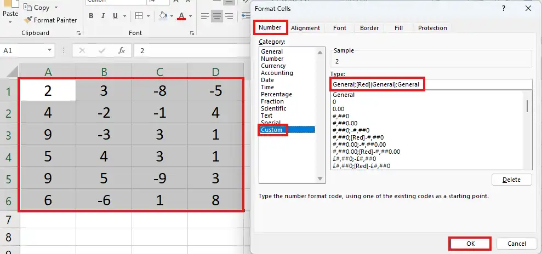Apply borders with the Borders icon
542x254 pixels.
(139, 16)
